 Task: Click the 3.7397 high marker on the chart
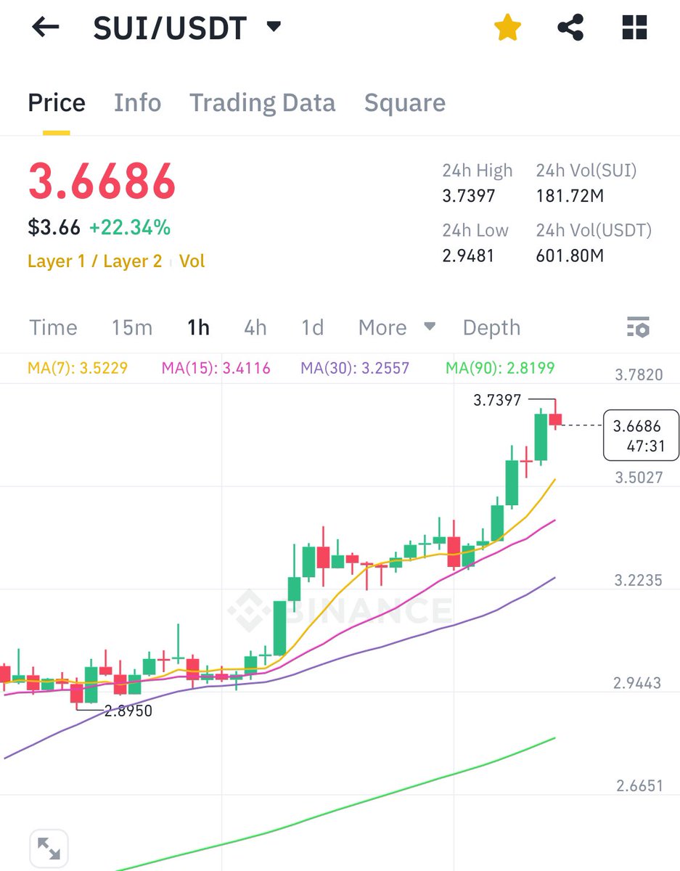pos(497,400)
